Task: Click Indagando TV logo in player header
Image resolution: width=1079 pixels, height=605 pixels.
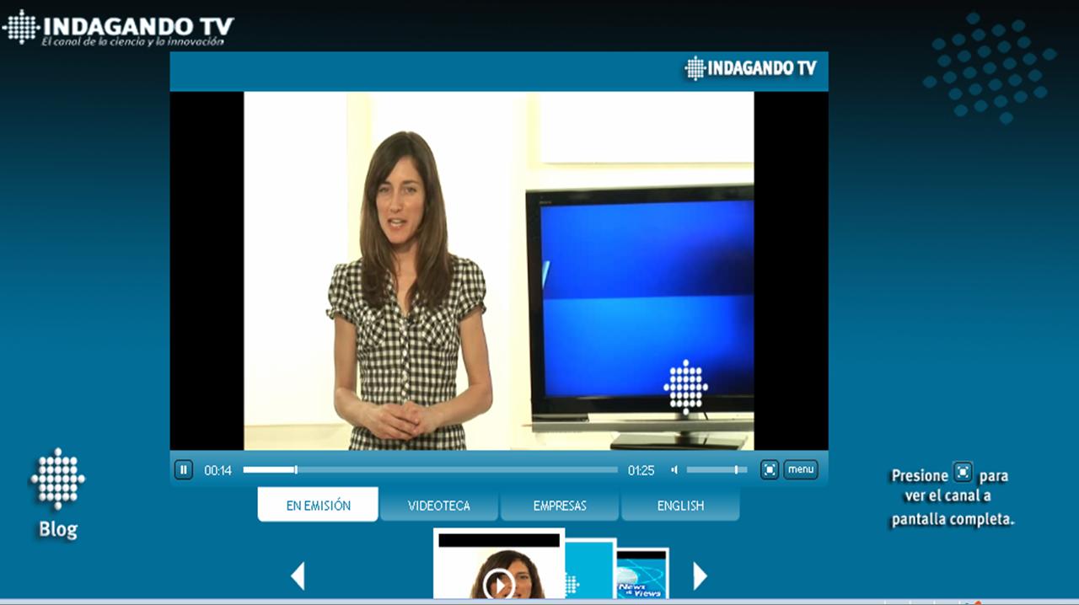Action: [x=751, y=69]
